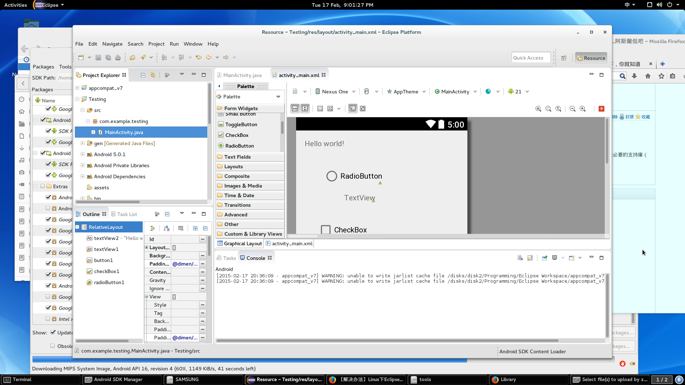Reset zoom to 100 percent

point(558,109)
